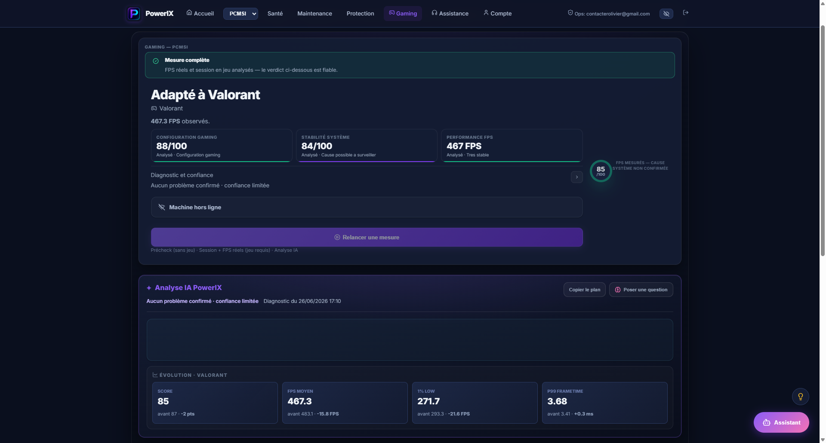Go to the Compte page
This screenshot has width=826, height=443.
[x=498, y=13]
